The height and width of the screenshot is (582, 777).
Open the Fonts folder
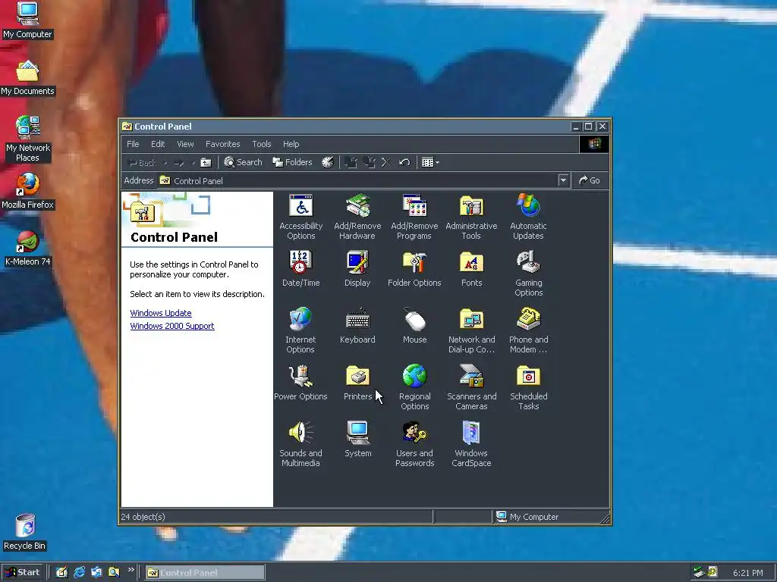tap(471, 269)
